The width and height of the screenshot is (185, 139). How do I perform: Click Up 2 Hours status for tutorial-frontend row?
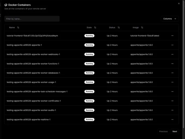(x=112, y=36)
